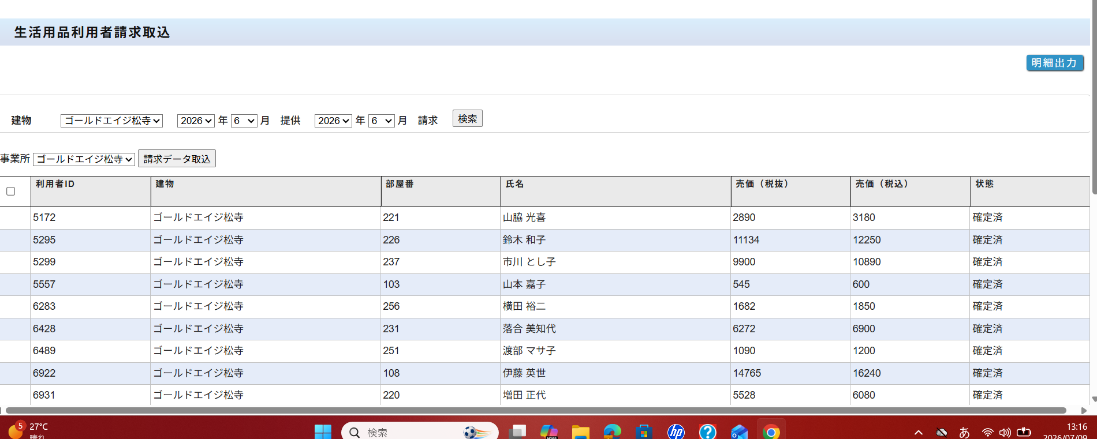The image size is (1097, 439).
Task: Open Task View in taskbar
Action: click(518, 432)
